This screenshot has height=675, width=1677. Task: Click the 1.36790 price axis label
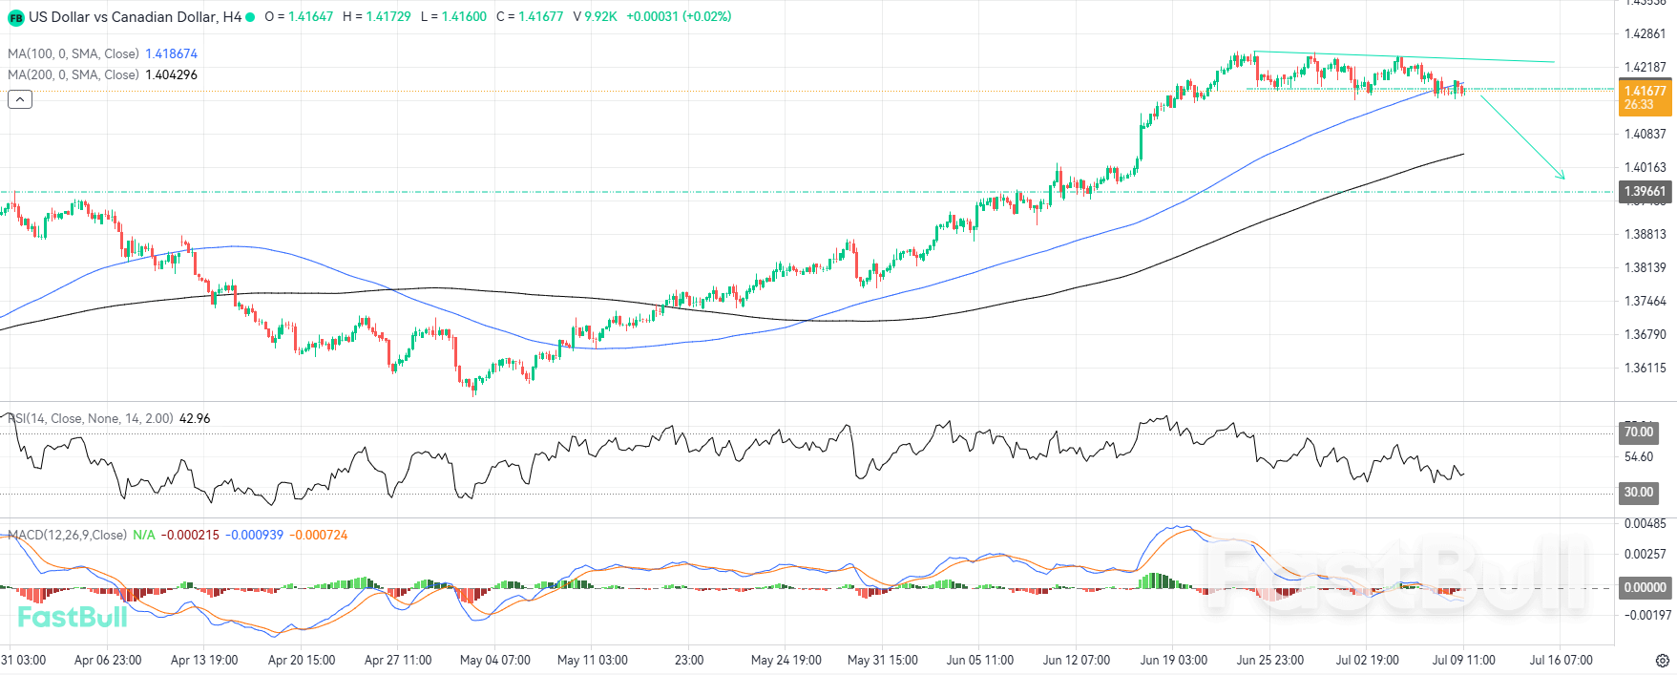1646,334
